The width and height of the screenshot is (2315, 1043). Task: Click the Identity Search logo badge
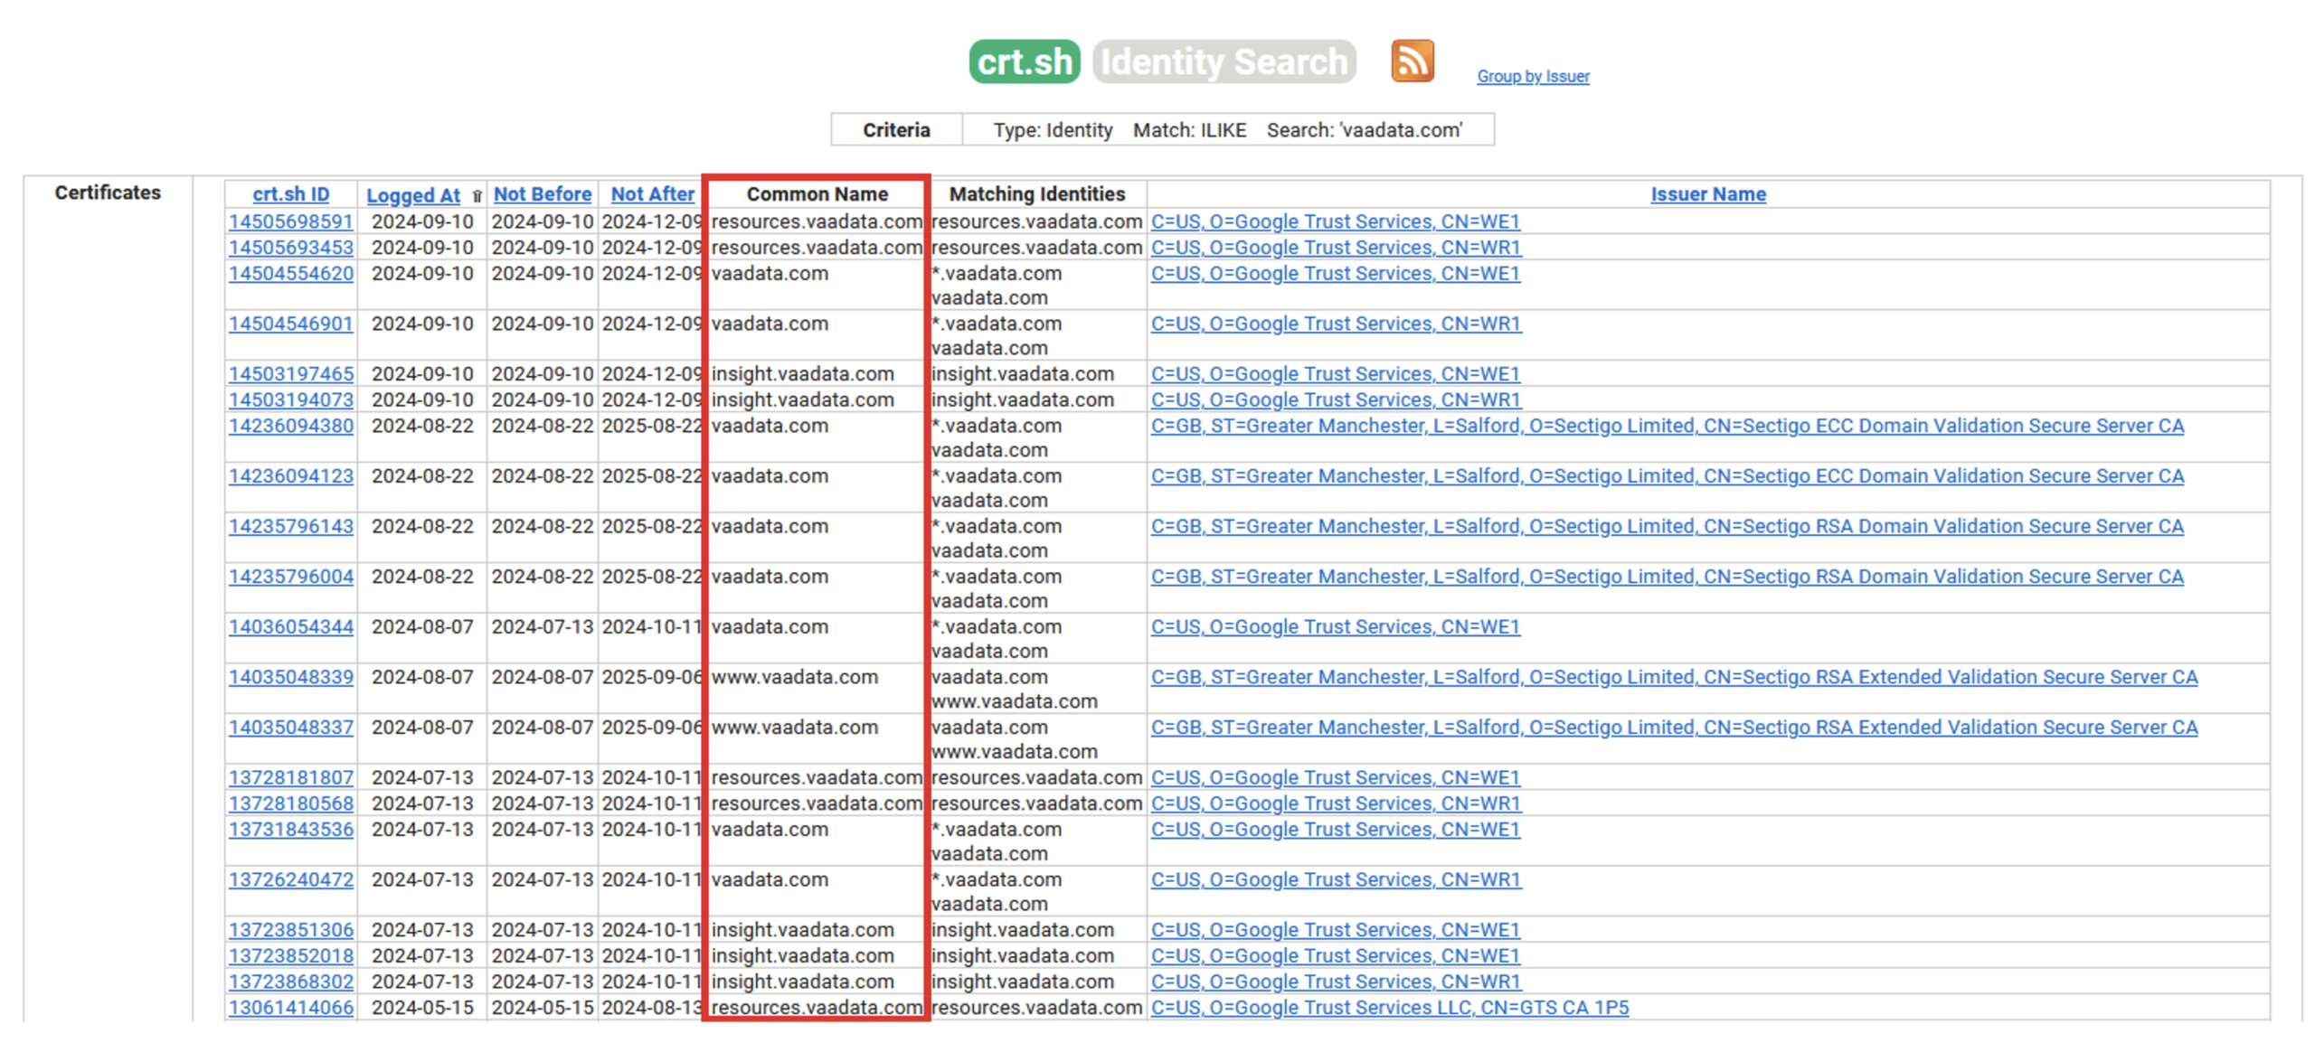(1223, 61)
